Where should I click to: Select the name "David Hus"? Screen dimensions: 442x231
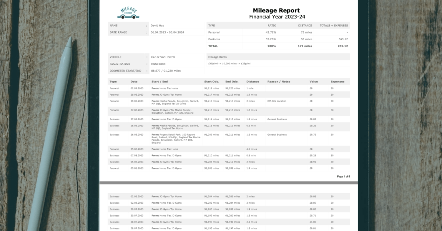coord(157,26)
